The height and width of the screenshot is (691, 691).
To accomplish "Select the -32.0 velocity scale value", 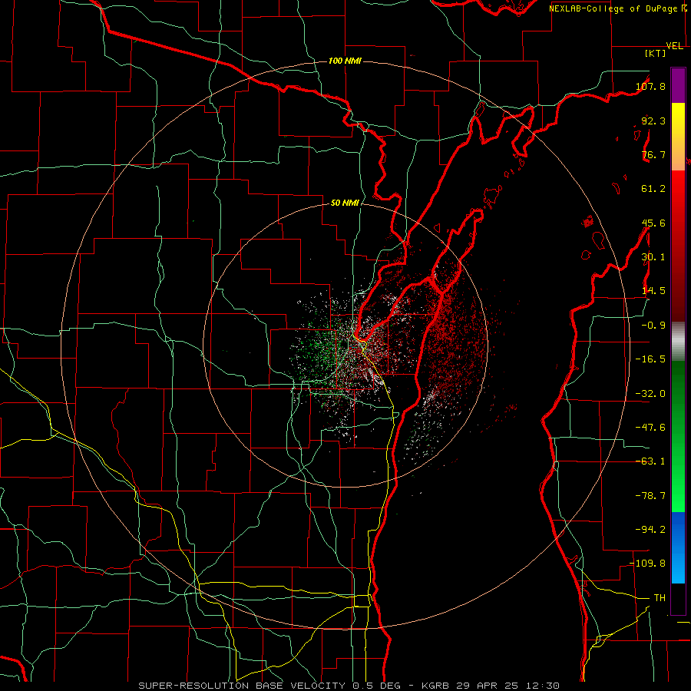I will [x=650, y=394].
